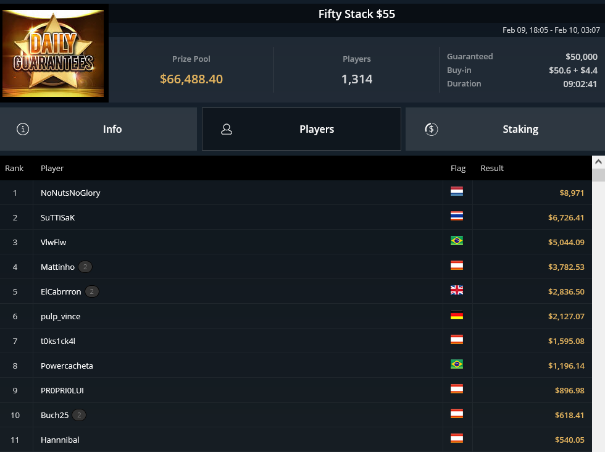The width and height of the screenshot is (605, 452).
Task: Select player t0ks1ck4l
Action: pos(58,341)
